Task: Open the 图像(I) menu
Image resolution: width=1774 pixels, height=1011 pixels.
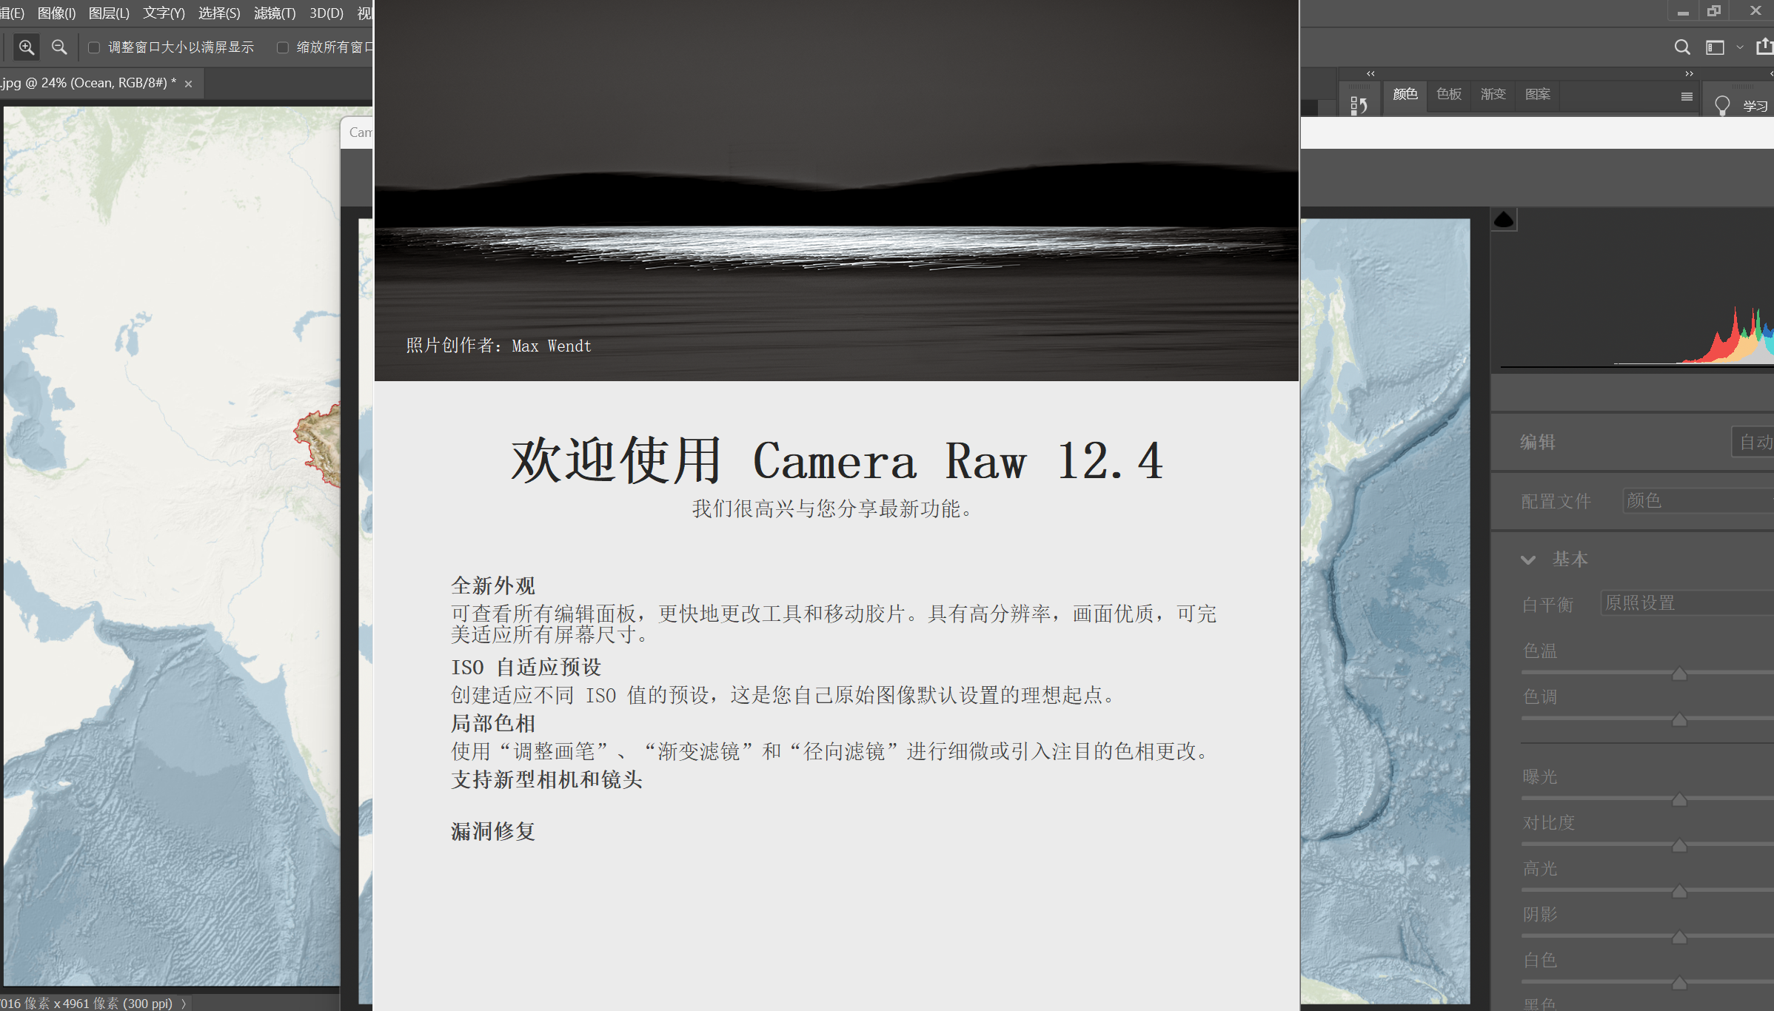Action: click(x=56, y=13)
